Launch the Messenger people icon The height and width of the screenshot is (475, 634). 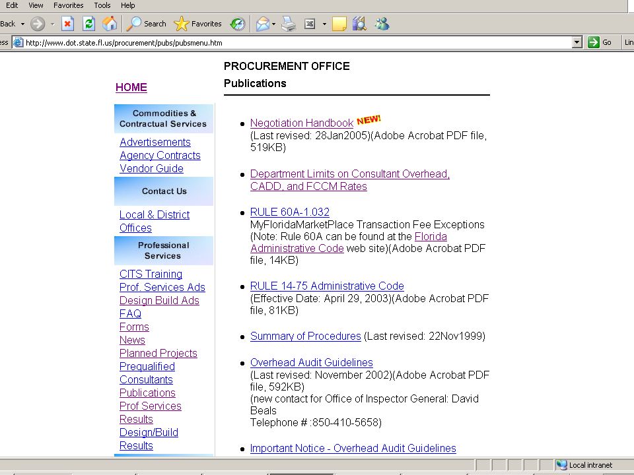382,24
